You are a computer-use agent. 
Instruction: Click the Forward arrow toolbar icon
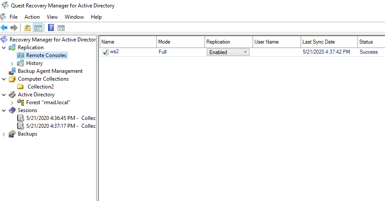click(14, 28)
